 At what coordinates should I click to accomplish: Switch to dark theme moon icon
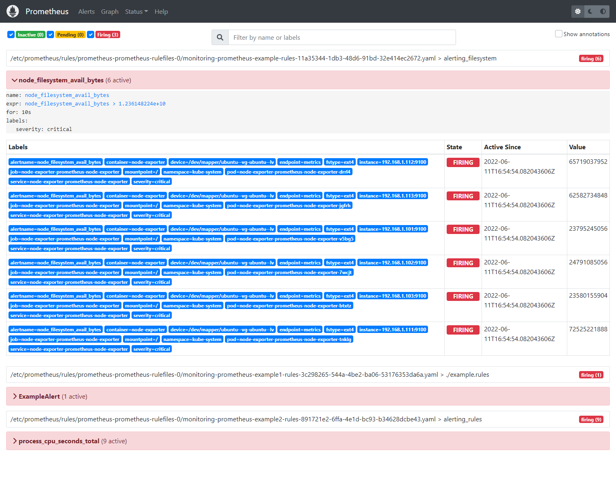coord(590,11)
